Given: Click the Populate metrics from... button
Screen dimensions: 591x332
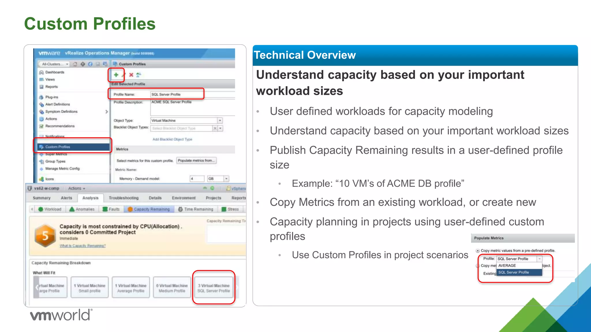Looking at the screenshot, I should pos(197,161).
